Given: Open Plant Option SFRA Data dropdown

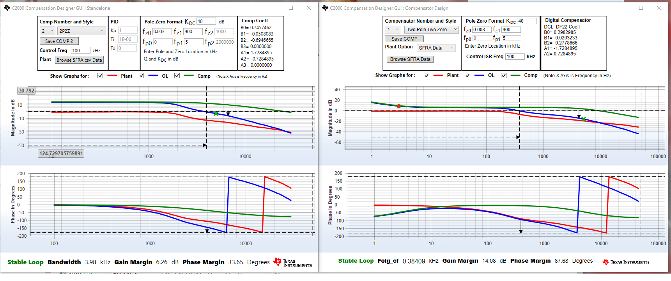Looking at the screenshot, I should (436, 48).
